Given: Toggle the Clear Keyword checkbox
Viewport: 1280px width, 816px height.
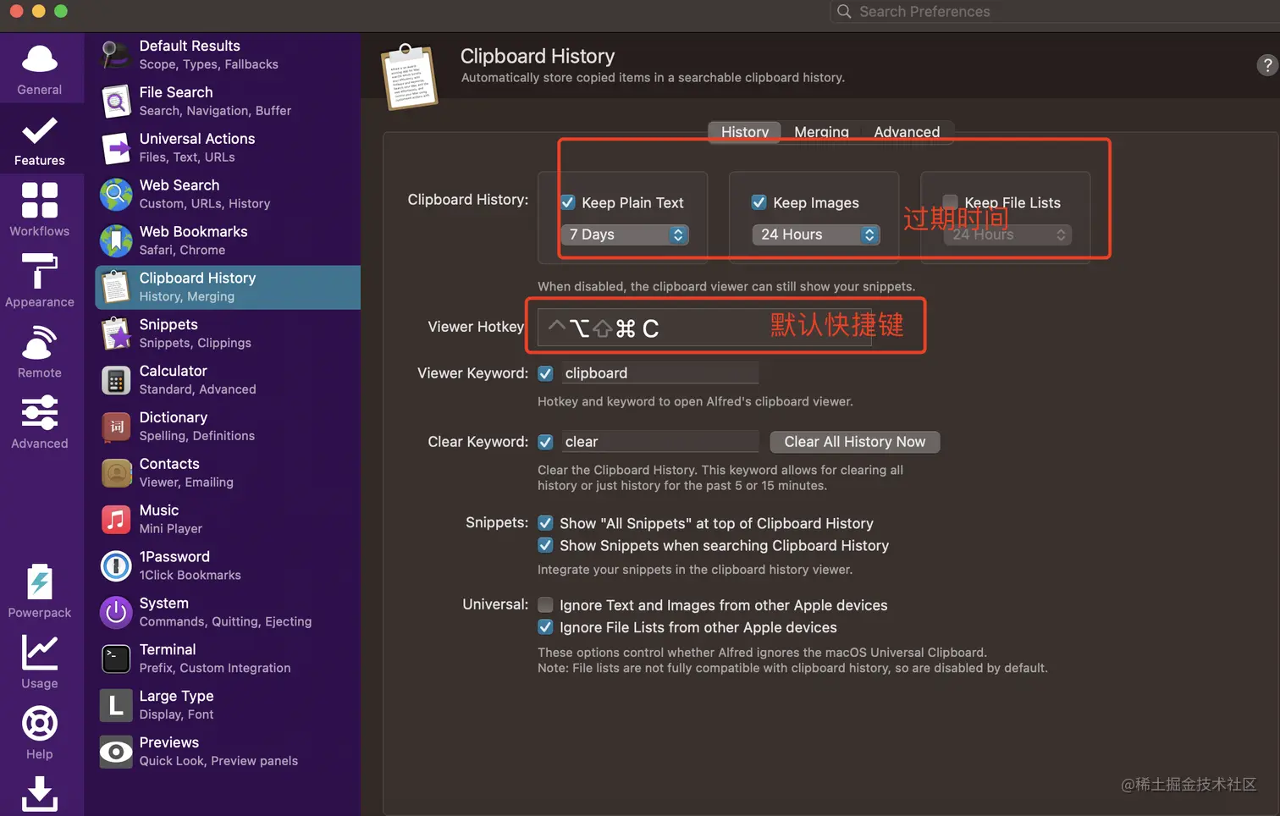Looking at the screenshot, I should [546, 442].
